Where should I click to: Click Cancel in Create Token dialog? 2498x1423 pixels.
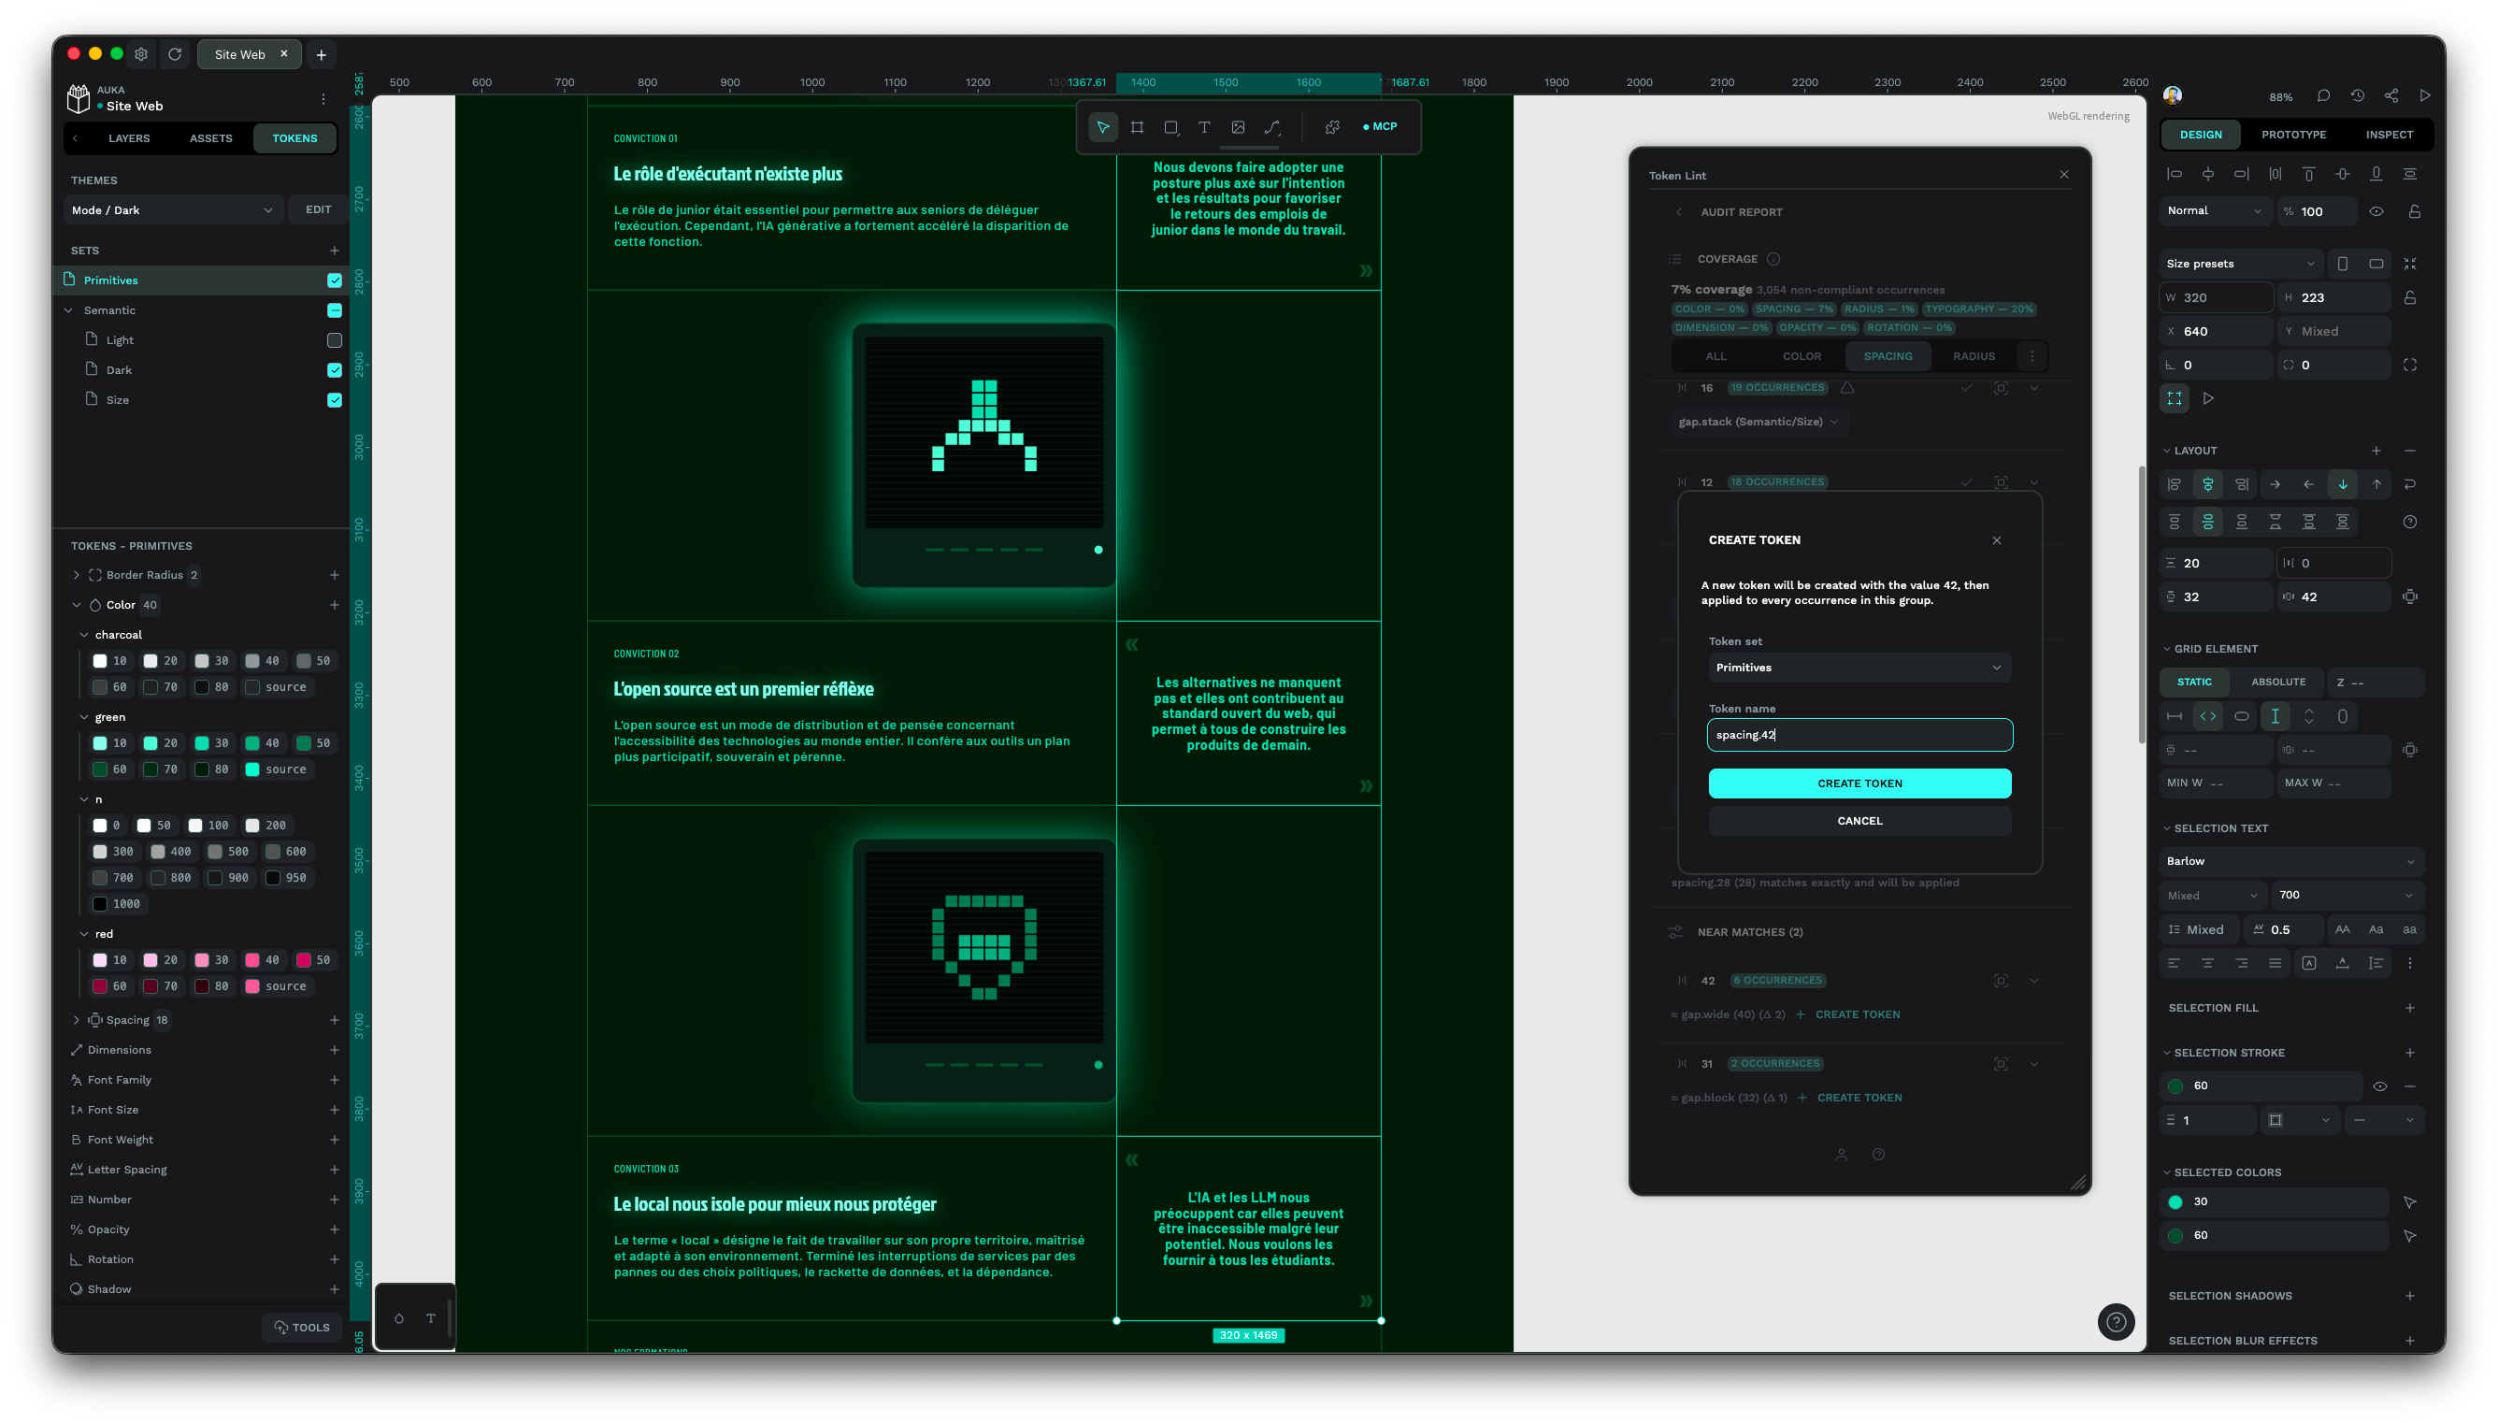pos(1859,821)
